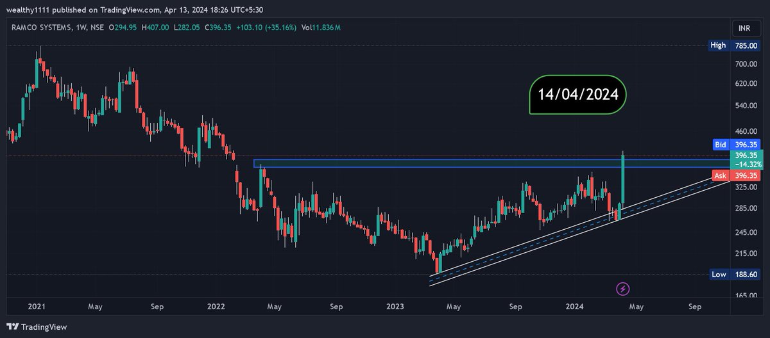770x338 pixels.
Task: Click the O294.95 open value
Action: (x=124, y=28)
